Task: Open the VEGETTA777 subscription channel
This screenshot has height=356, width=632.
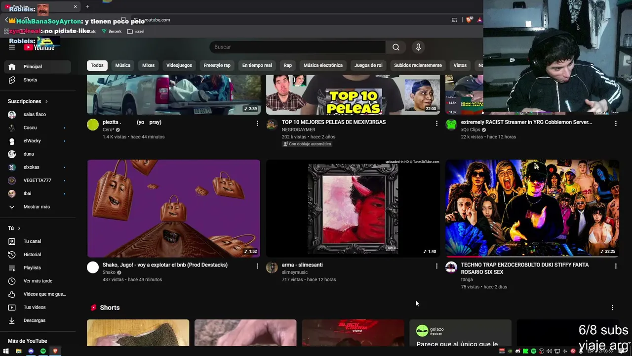Action: tap(38, 180)
